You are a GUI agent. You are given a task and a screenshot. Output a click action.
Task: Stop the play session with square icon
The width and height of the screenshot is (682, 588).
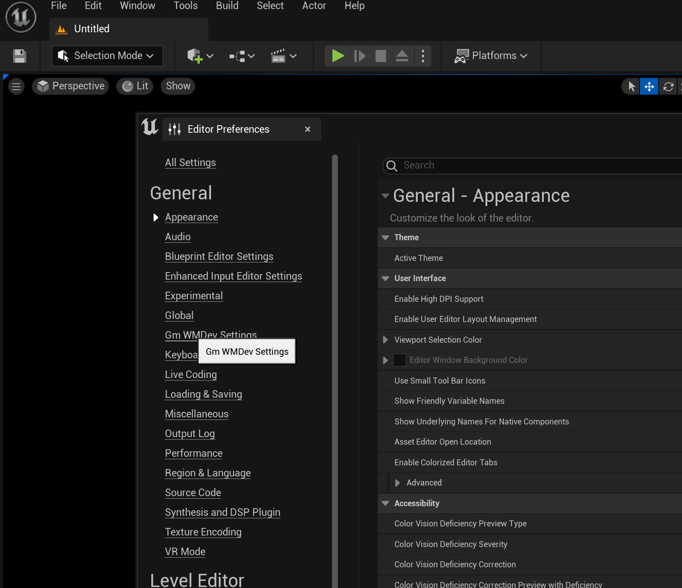point(381,56)
